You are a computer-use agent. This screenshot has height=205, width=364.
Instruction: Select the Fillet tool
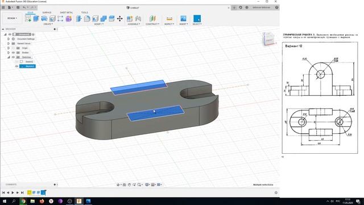click(x=87, y=19)
